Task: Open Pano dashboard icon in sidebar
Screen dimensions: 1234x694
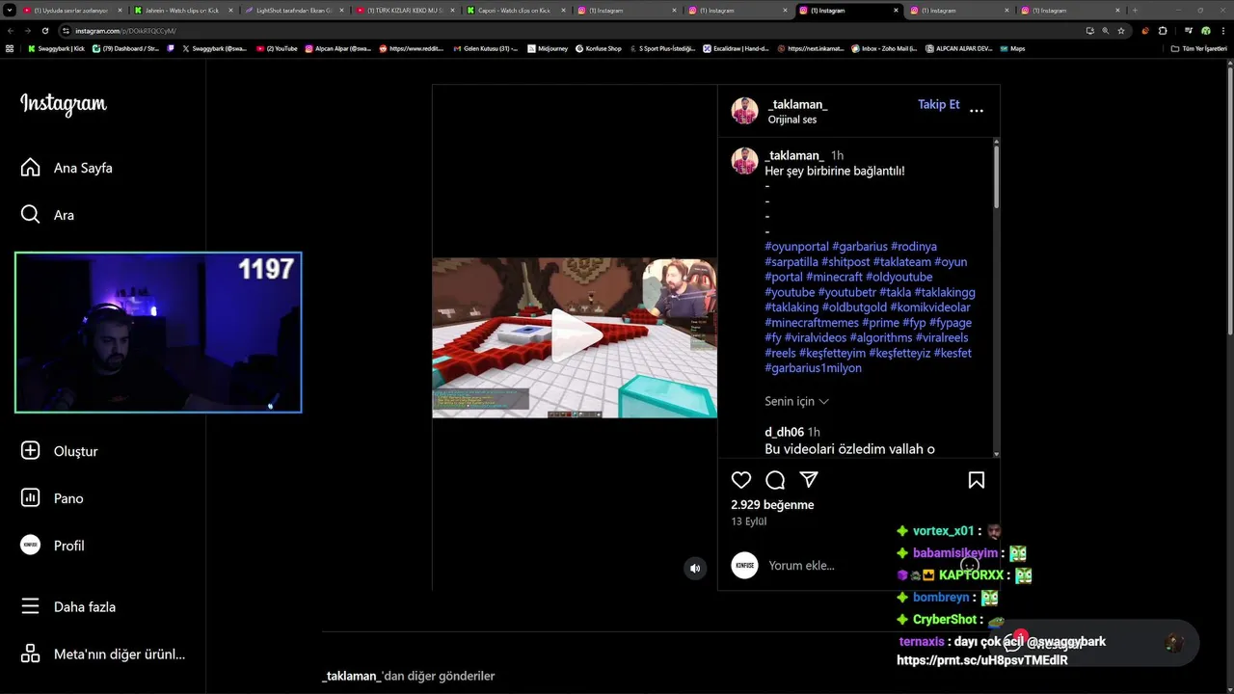Action: pos(31,498)
